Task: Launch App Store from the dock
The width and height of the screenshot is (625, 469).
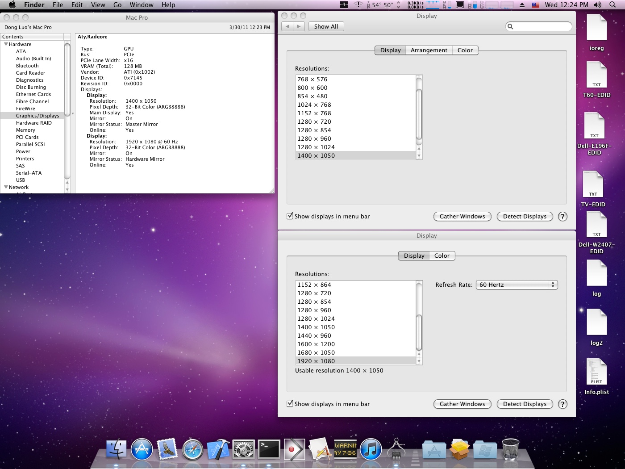Action: click(x=142, y=449)
